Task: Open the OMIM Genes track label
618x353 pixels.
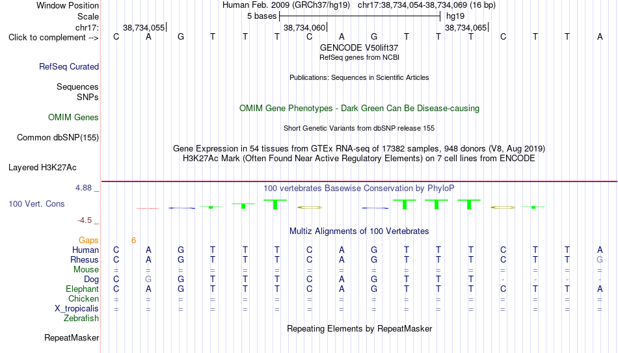Action: click(73, 118)
